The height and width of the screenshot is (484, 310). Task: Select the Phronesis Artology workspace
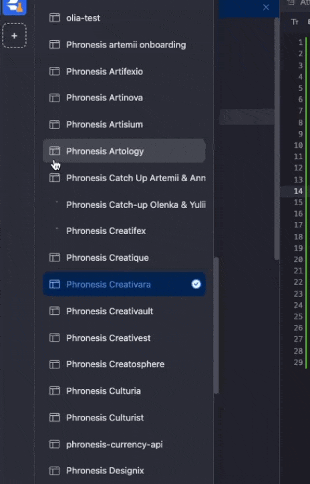[124, 151]
